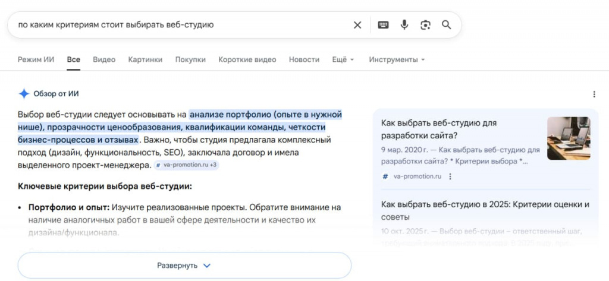Click va-promotion.ru domain text in source card

coord(417,176)
